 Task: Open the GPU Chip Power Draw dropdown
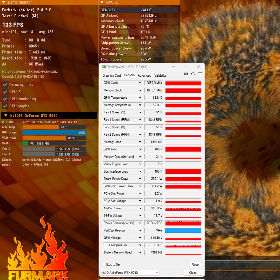coord(140,186)
